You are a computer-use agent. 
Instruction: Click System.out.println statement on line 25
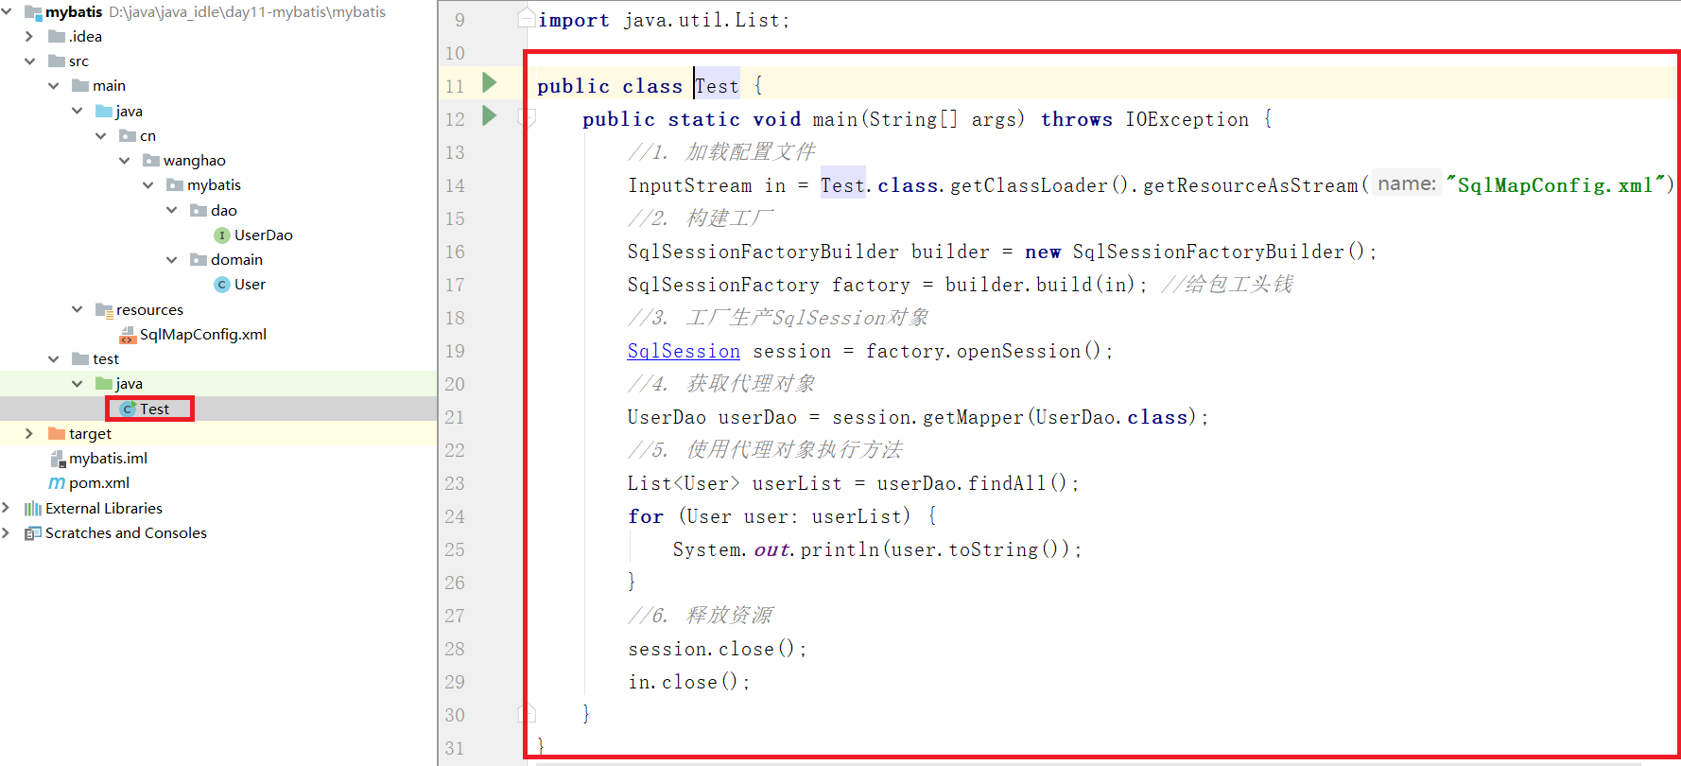tap(876, 549)
